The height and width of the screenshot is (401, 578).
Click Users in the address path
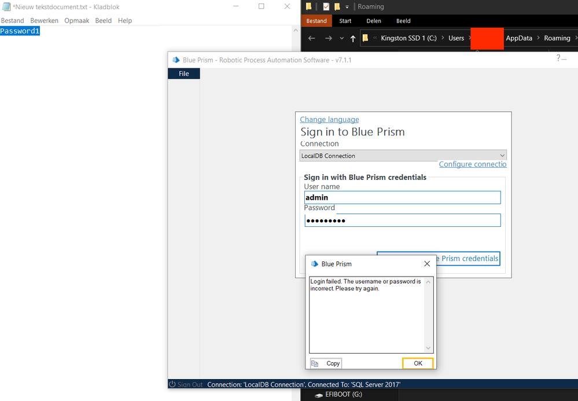pyautogui.click(x=456, y=38)
